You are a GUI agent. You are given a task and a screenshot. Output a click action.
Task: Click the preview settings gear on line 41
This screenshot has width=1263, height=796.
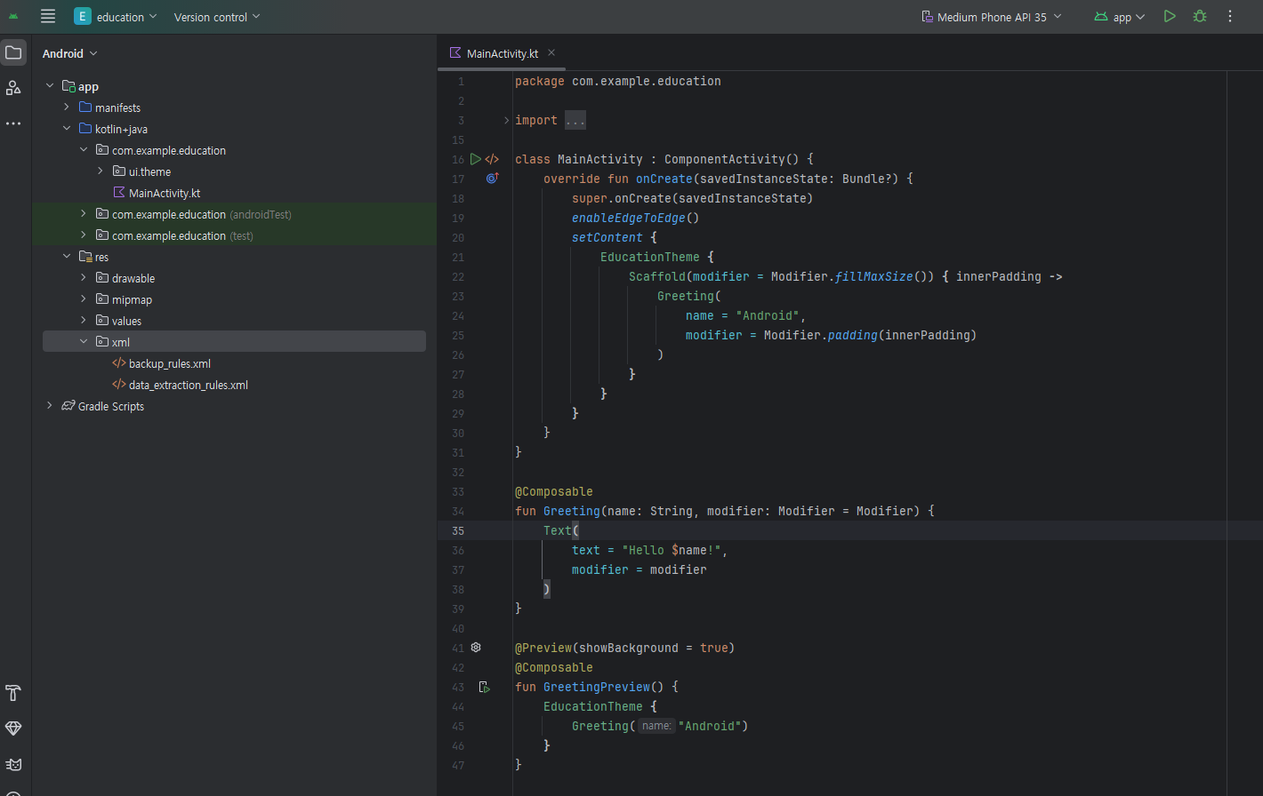pos(476,648)
